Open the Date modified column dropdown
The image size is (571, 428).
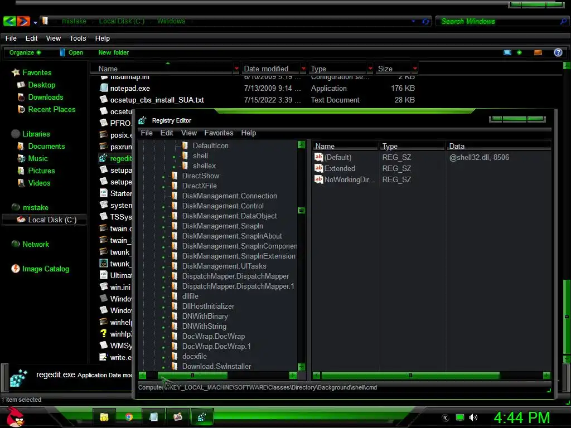[x=303, y=69]
